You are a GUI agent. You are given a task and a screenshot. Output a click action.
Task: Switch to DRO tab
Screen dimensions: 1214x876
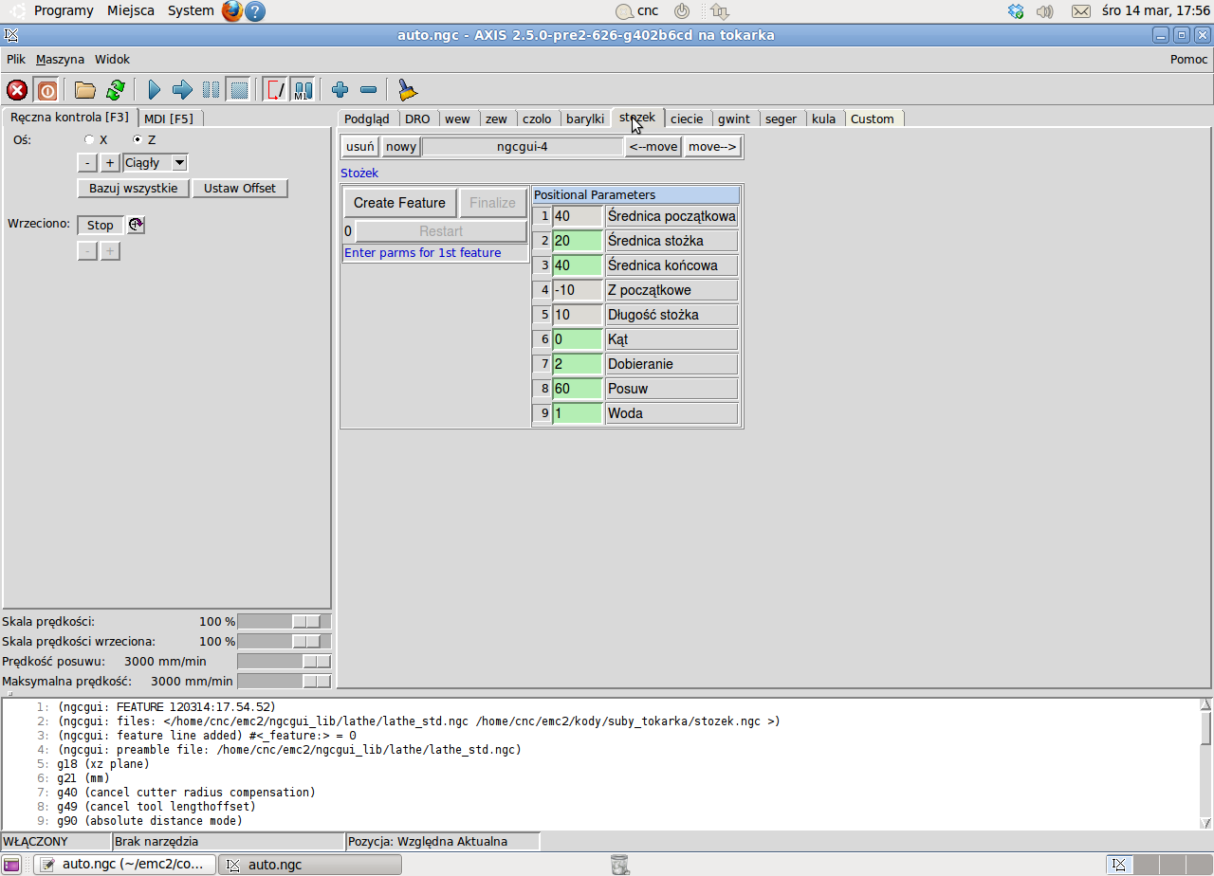(x=417, y=119)
